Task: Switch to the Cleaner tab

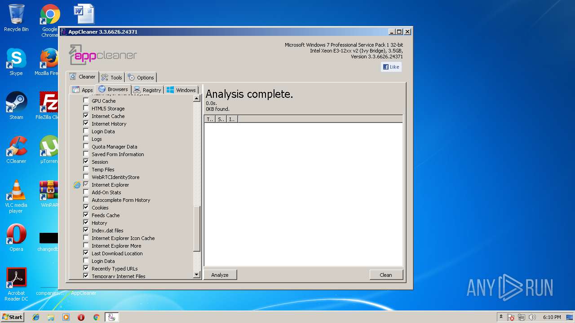Action: pyautogui.click(x=82, y=77)
